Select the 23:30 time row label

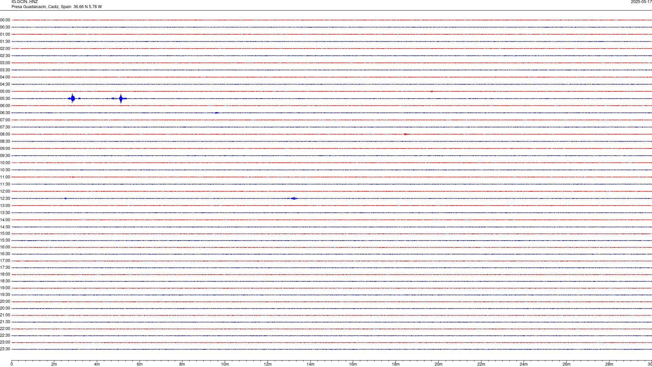coord(5,349)
